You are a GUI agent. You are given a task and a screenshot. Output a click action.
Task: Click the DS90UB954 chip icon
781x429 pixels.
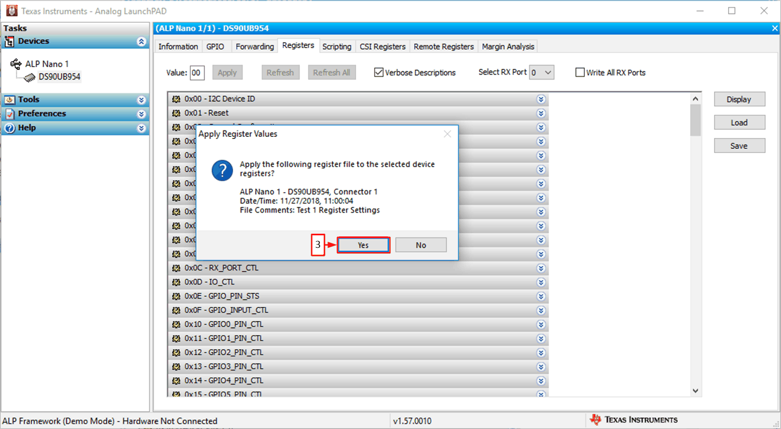pyautogui.click(x=30, y=77)
